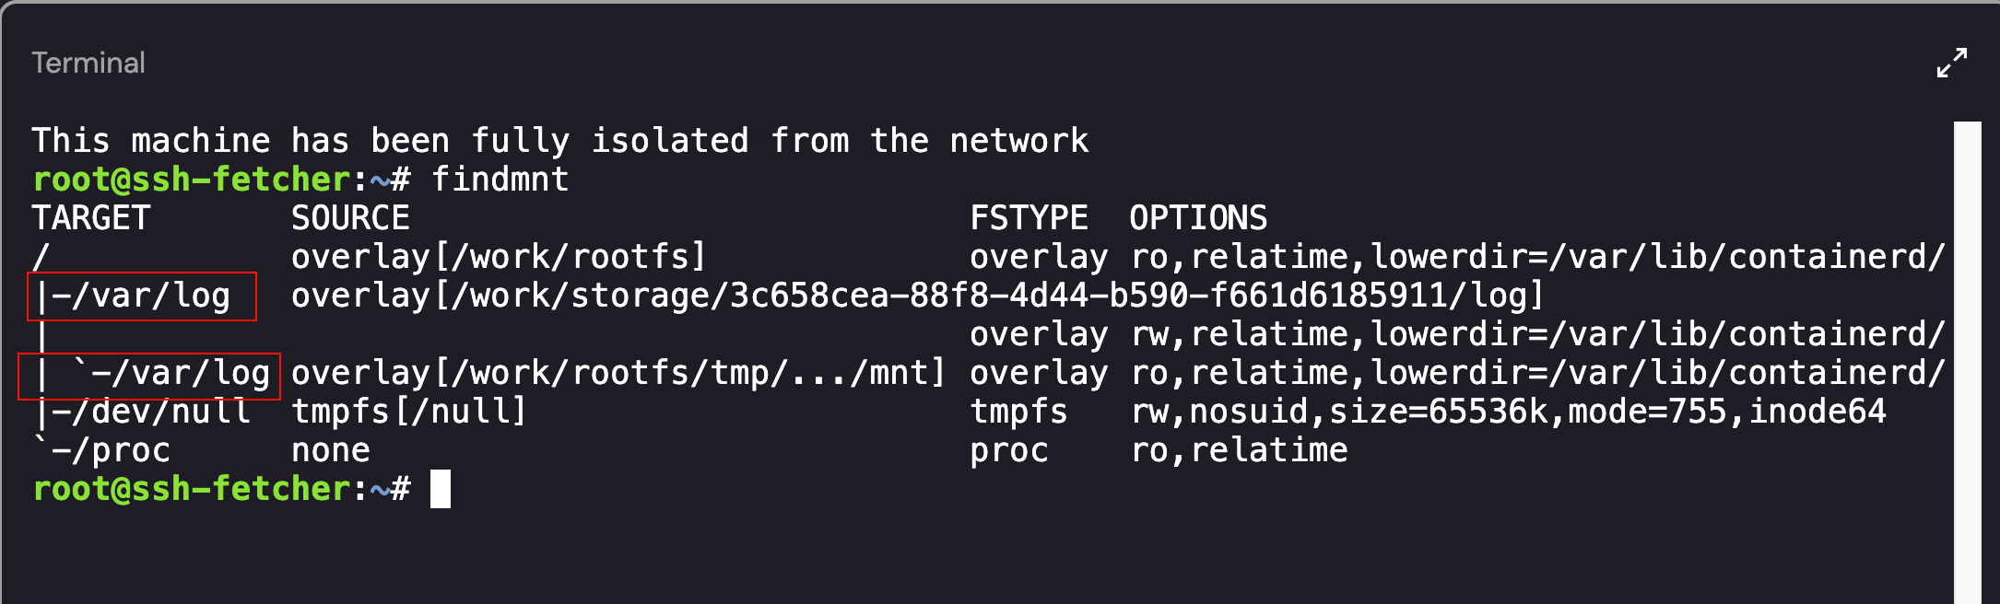Select the first highlighted /var/log mount entry

142,296
